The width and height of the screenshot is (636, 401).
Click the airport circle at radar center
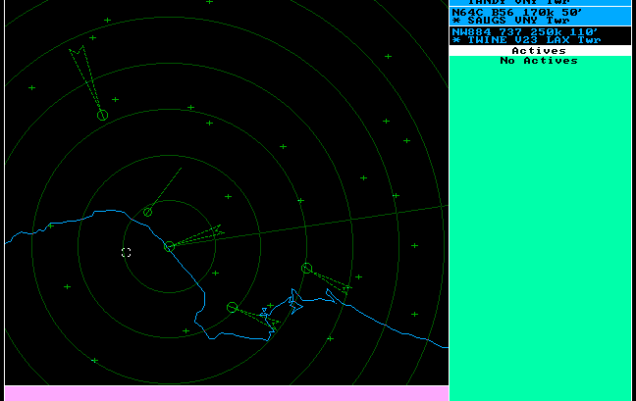coord(169,246)
